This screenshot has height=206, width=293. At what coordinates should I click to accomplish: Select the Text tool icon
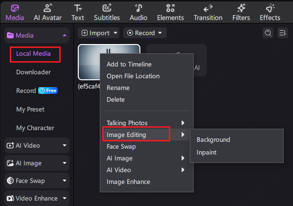78,8
